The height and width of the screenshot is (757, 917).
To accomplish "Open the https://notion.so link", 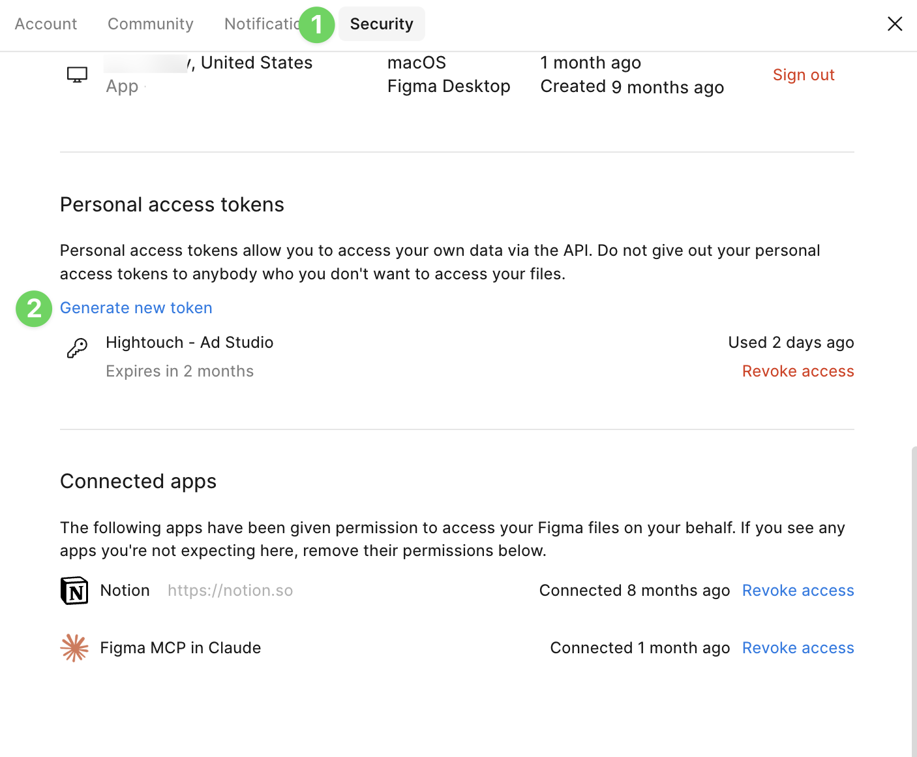I will (230, 591).
